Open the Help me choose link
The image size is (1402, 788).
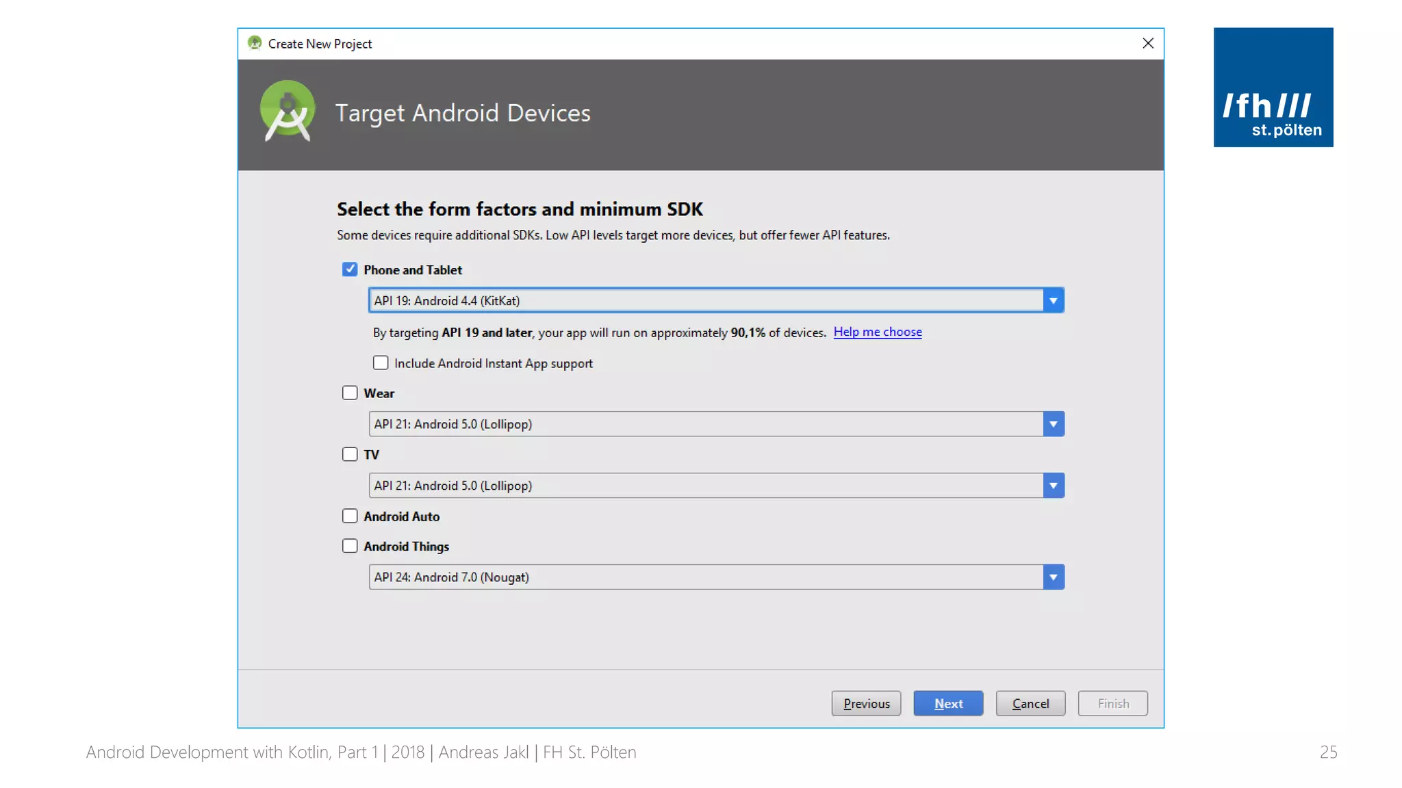click(877, 332)
